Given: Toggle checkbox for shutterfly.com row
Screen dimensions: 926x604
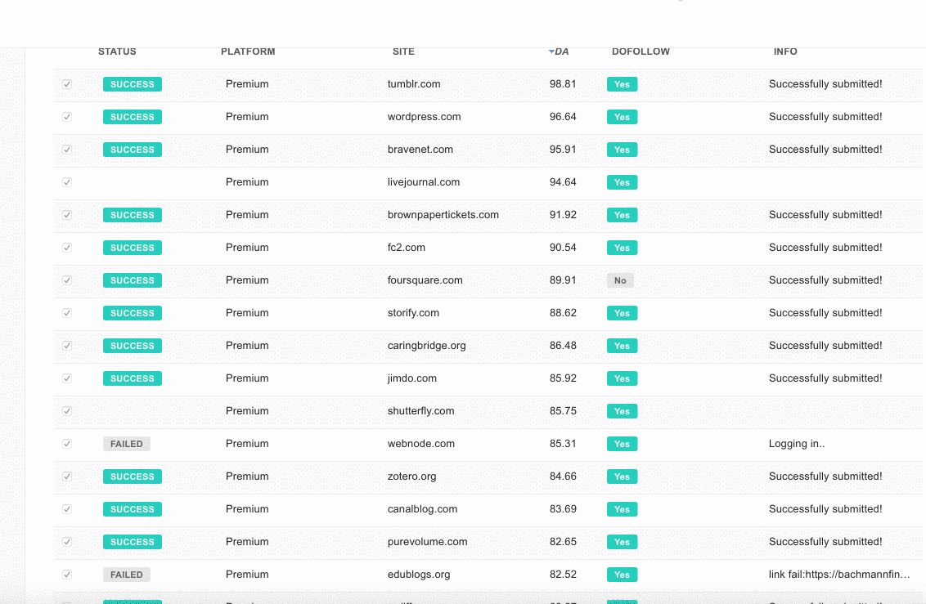Looking at the screenshot, I should pyautogui.click(x=67, y=411).
